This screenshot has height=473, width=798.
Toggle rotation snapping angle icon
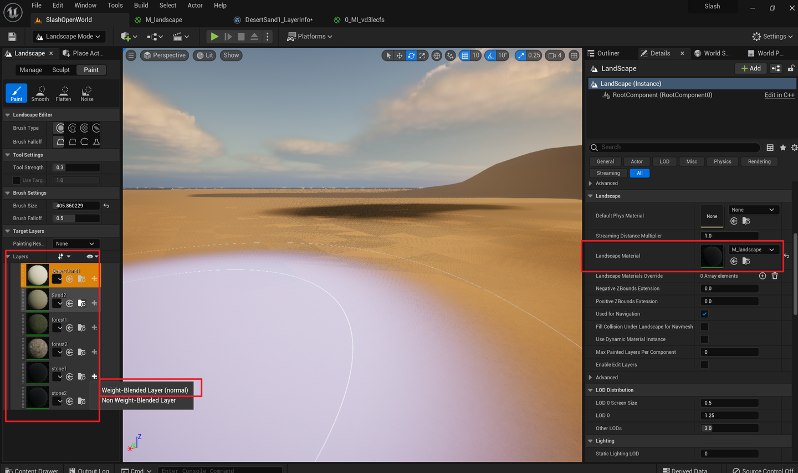491,55
